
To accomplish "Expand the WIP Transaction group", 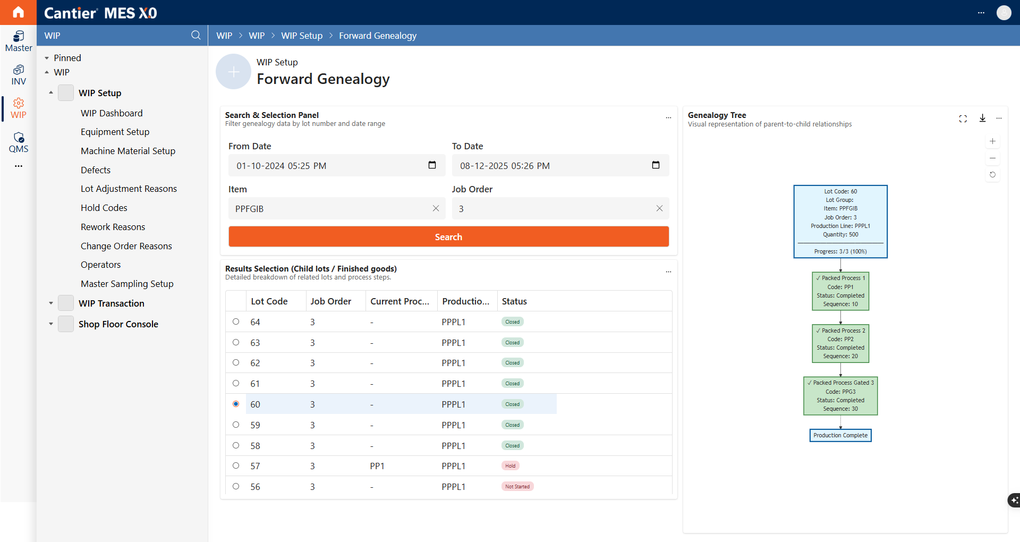I will click(x=51, y=303).
